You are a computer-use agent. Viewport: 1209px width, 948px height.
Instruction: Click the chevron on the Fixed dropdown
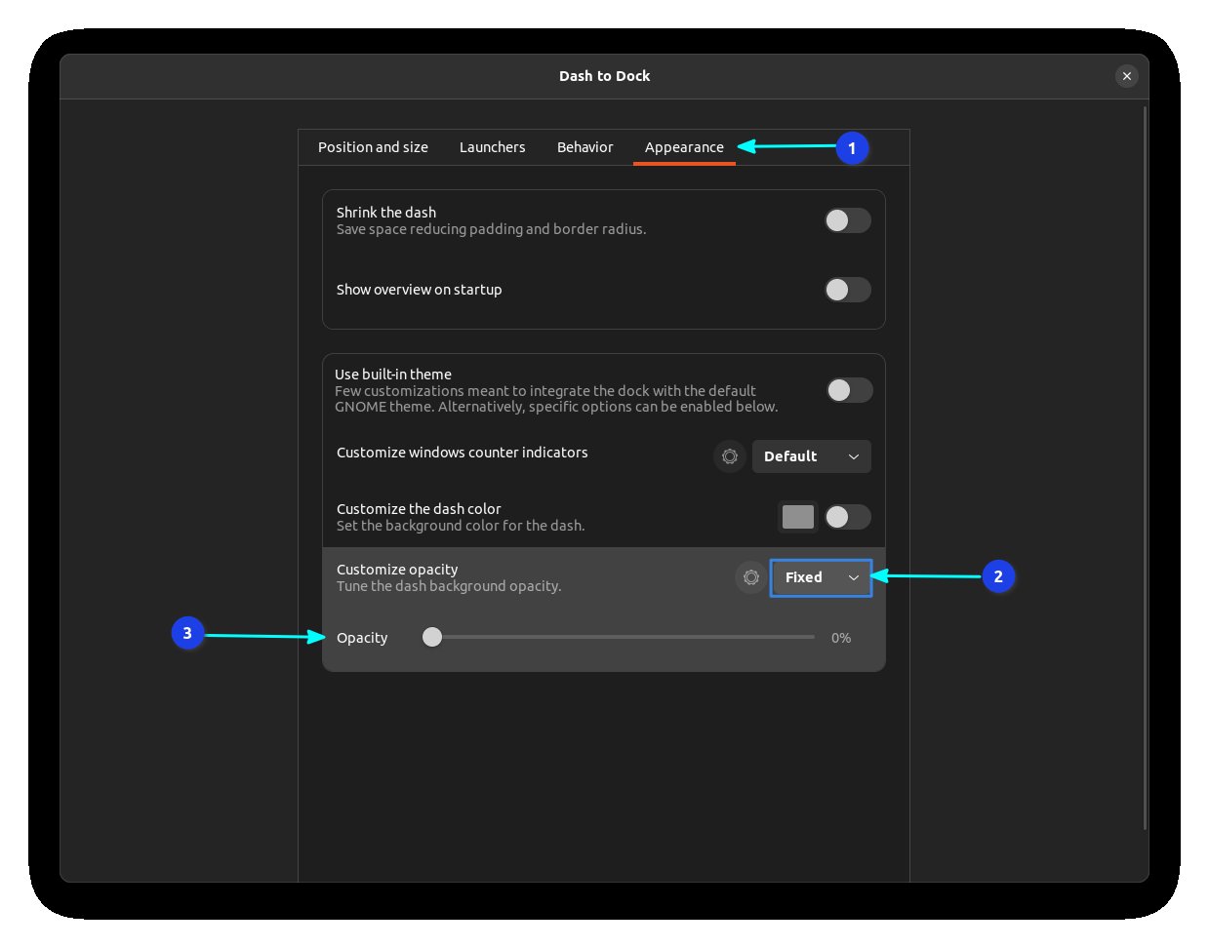tap(854, 577)
